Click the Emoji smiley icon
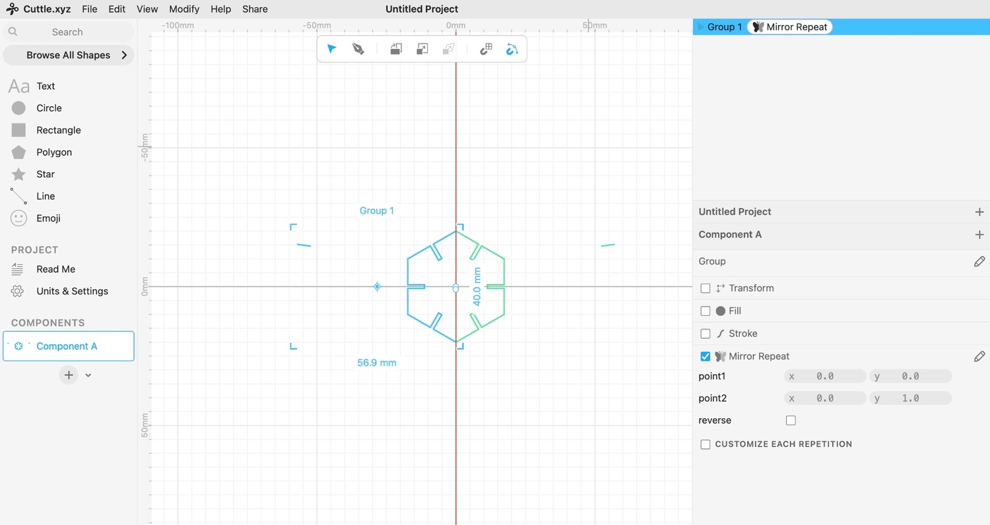The height and width of the screenshot is (525, 990). coord(18,218)
